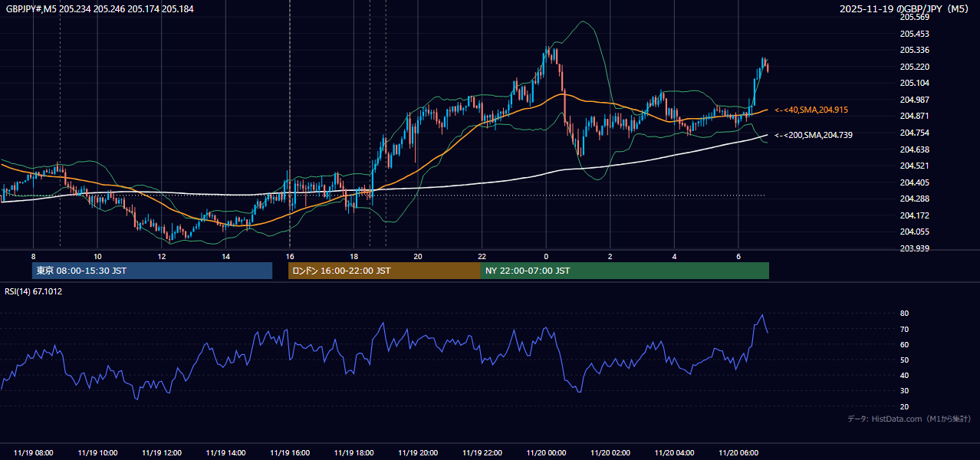
Task: Click the RSI scale value 40
Action: pos(905,375)
